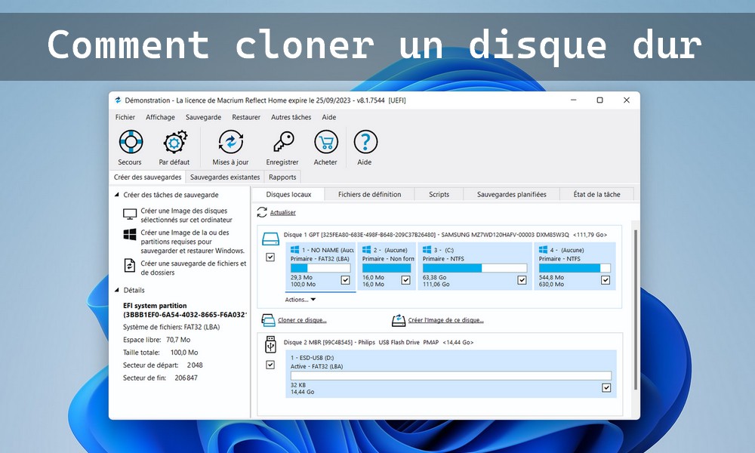Click Créer une sauvegarde de fichiers link
This screenshot has height=453, width=755.
[x=193, y=268]
